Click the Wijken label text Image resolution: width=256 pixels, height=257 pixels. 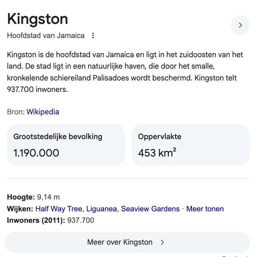(x=18, y=209)
